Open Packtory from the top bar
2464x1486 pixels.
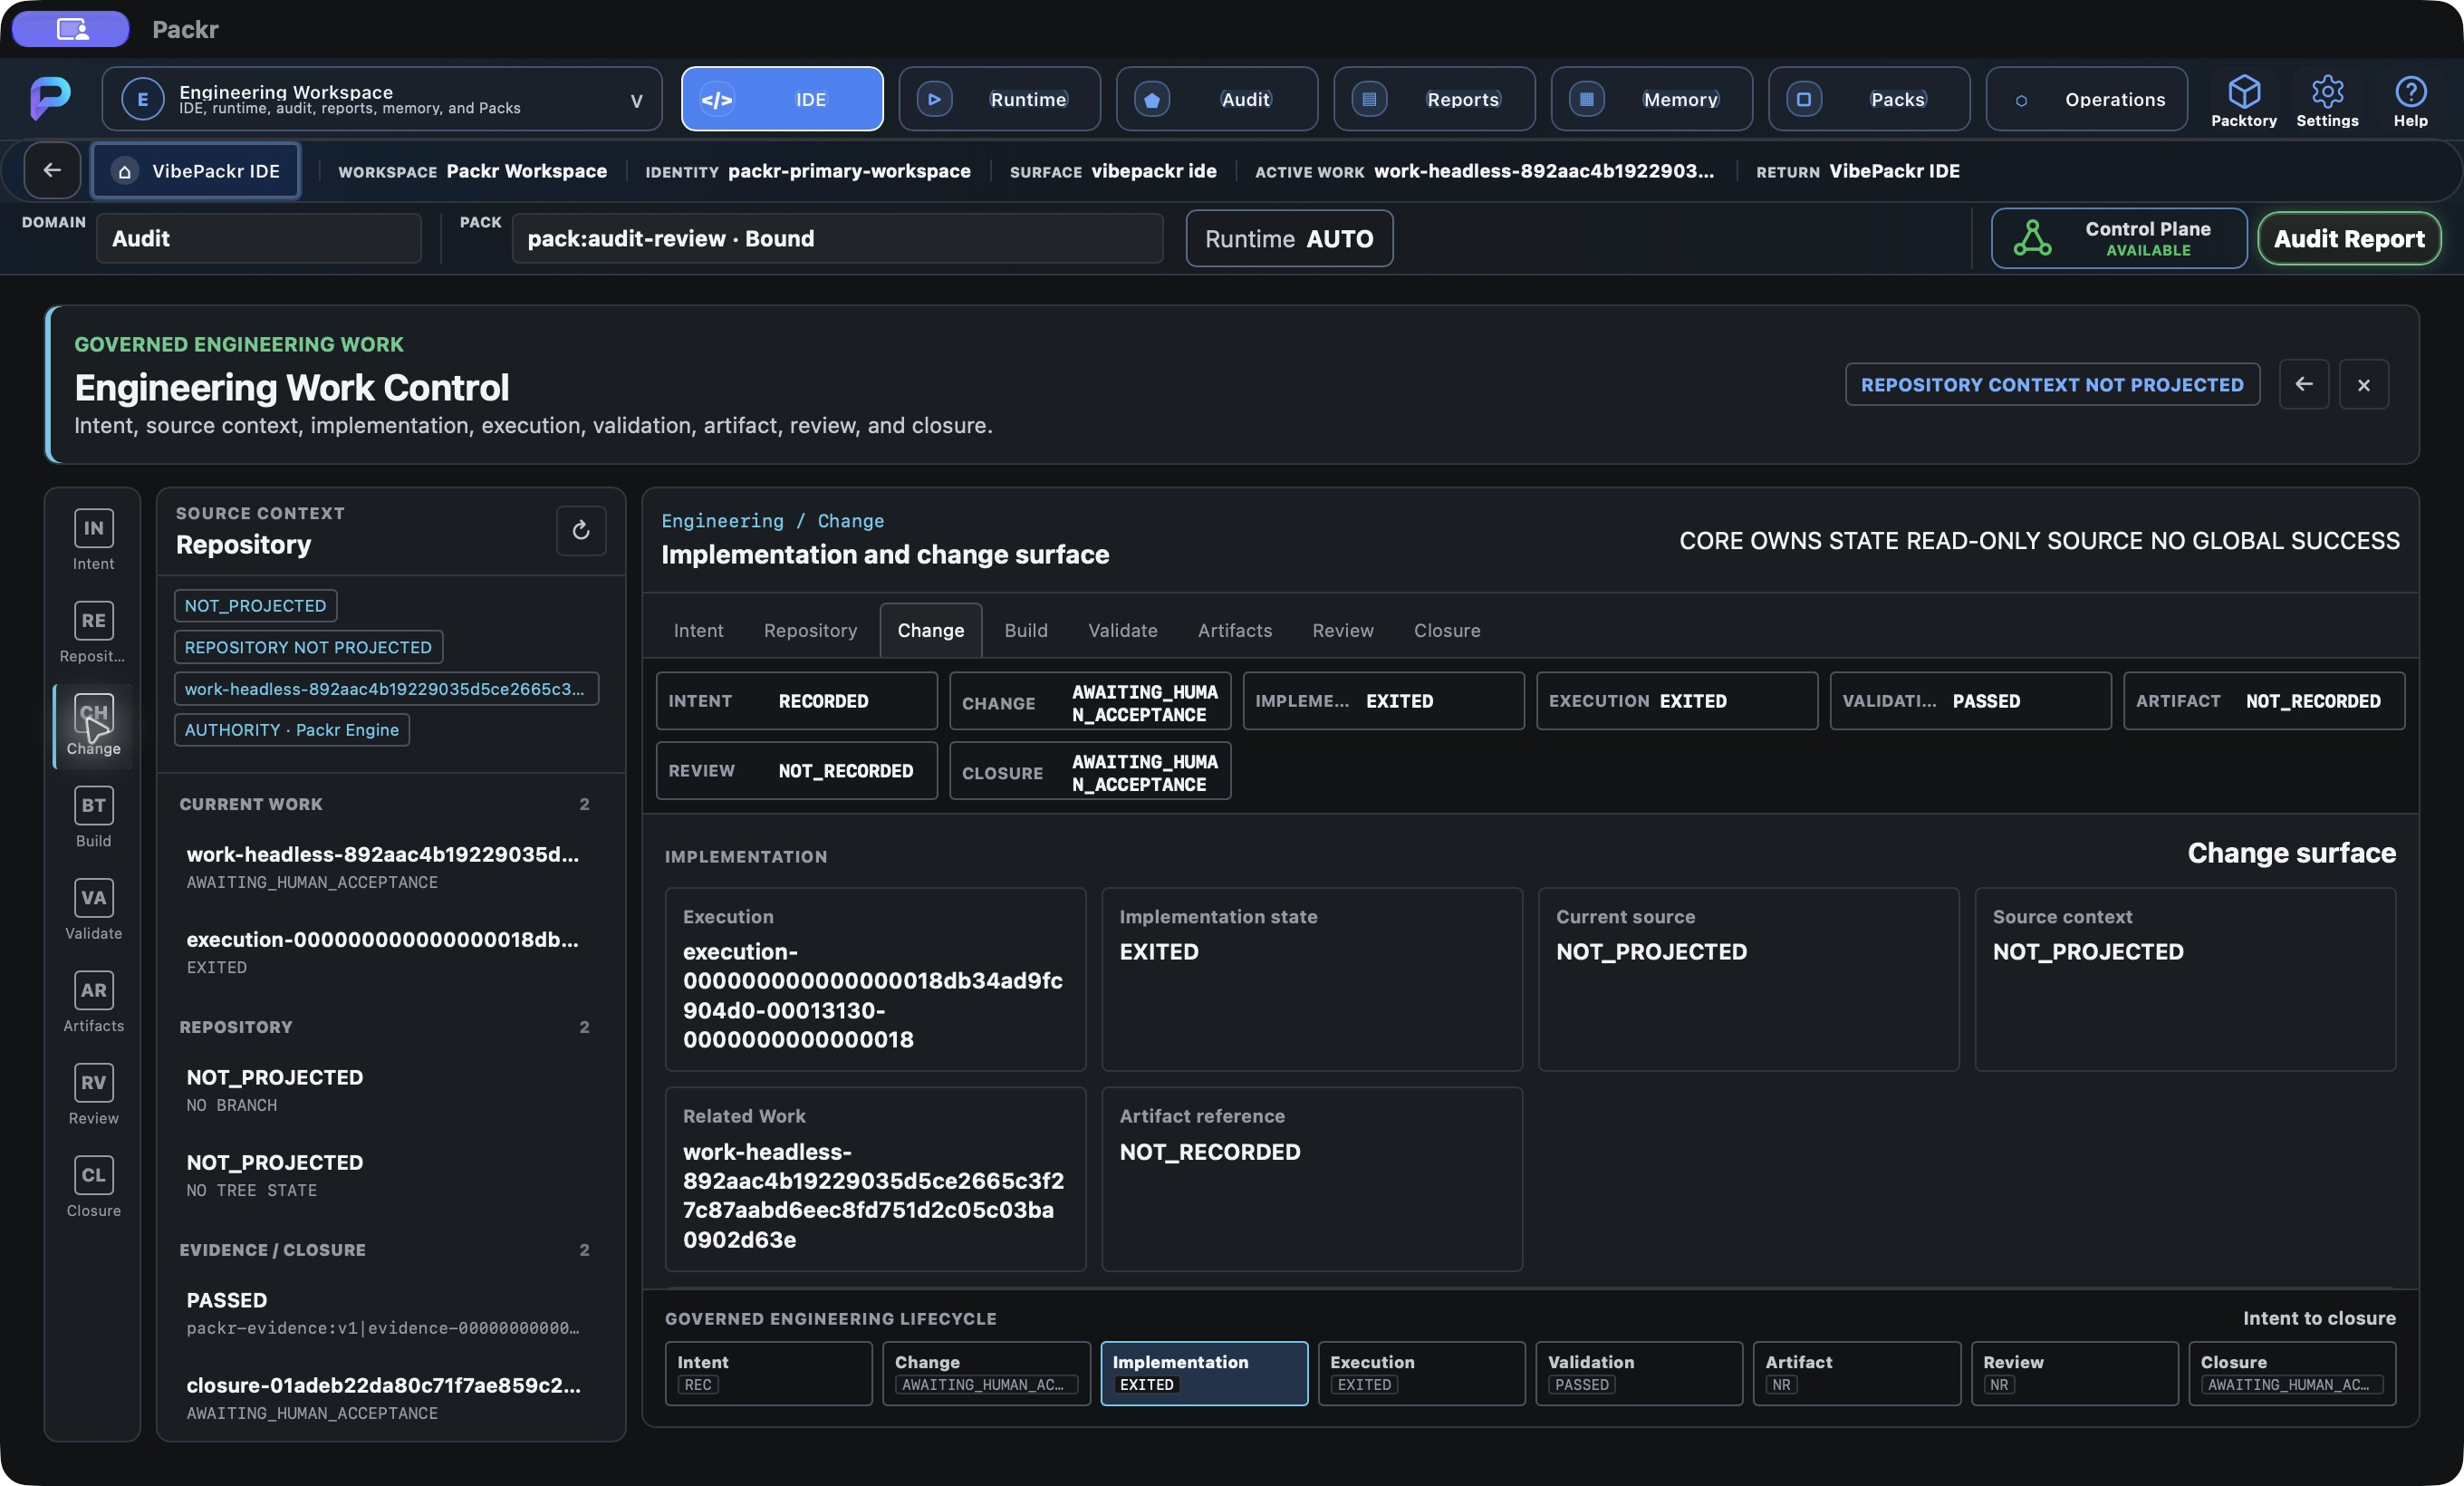tap(2243, 100)
